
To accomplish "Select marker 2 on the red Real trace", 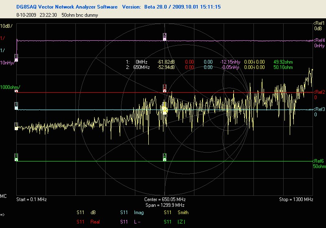I will pyautogui.click(x=165, y=89).
